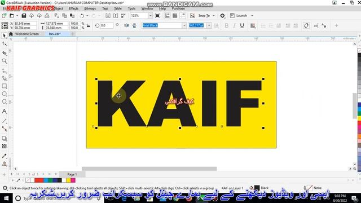The height and width of the screenshot is (203, 361).
Task: Add a page after the current page
Action: click(56, 174)
